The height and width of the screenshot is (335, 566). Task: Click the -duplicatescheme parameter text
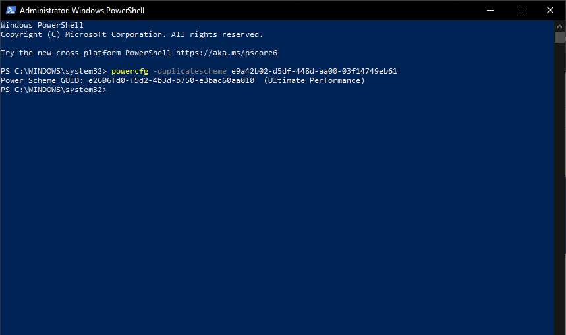[189, 71]
